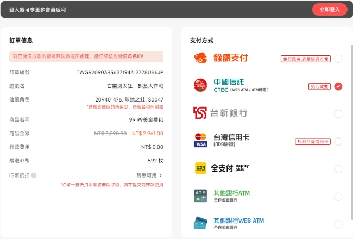Click the 訂單信息 section heading
The width and height of the screenshot is (353, 239).
click(x=21, y=41)
